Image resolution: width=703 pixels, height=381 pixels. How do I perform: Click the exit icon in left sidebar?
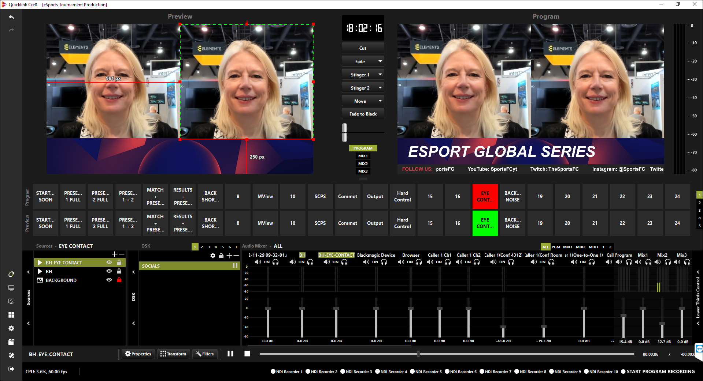point(11,369)
